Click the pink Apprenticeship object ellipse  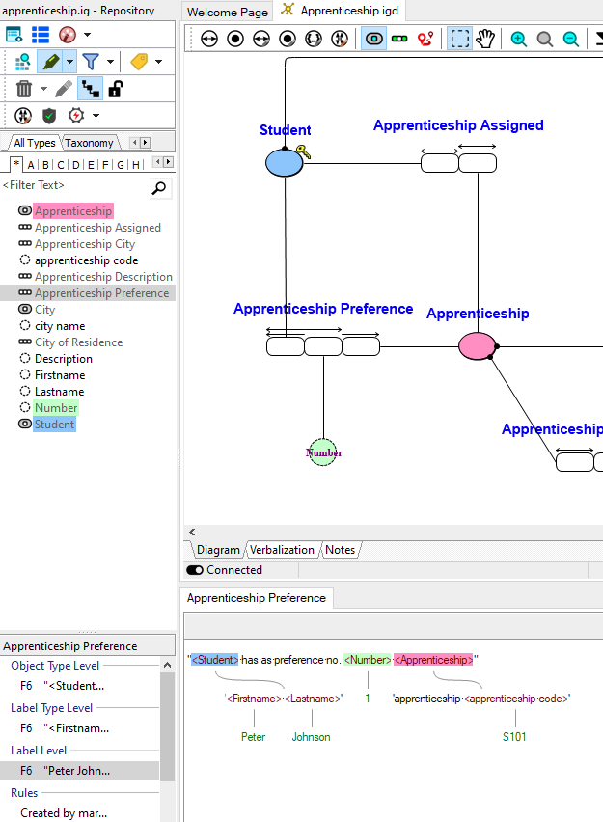point(477,345)
